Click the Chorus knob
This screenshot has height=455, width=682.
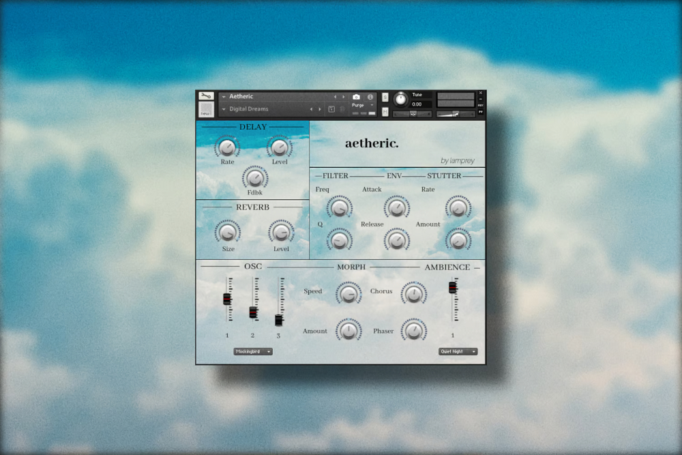coord(413,293)
